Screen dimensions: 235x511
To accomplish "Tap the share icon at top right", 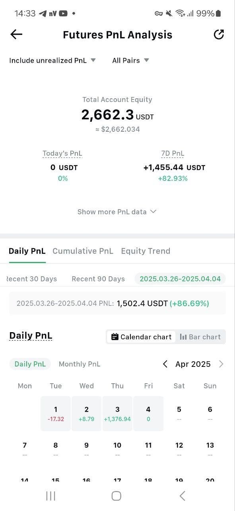I will [219, 35].
